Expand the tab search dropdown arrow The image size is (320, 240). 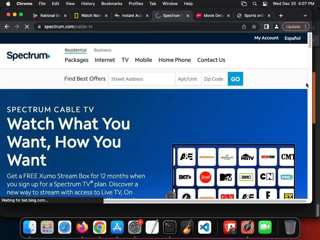[x=305, y=16]
